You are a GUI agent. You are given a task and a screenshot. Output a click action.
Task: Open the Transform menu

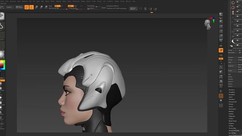click(110, 1)
